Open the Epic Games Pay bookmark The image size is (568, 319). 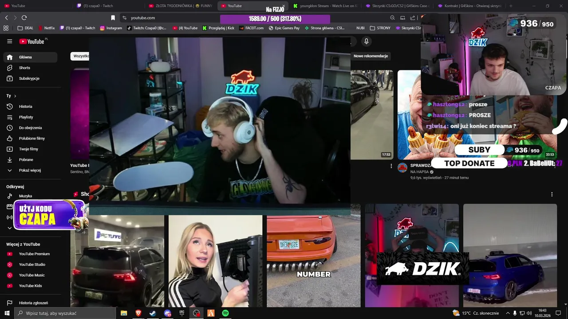point(284,28)
